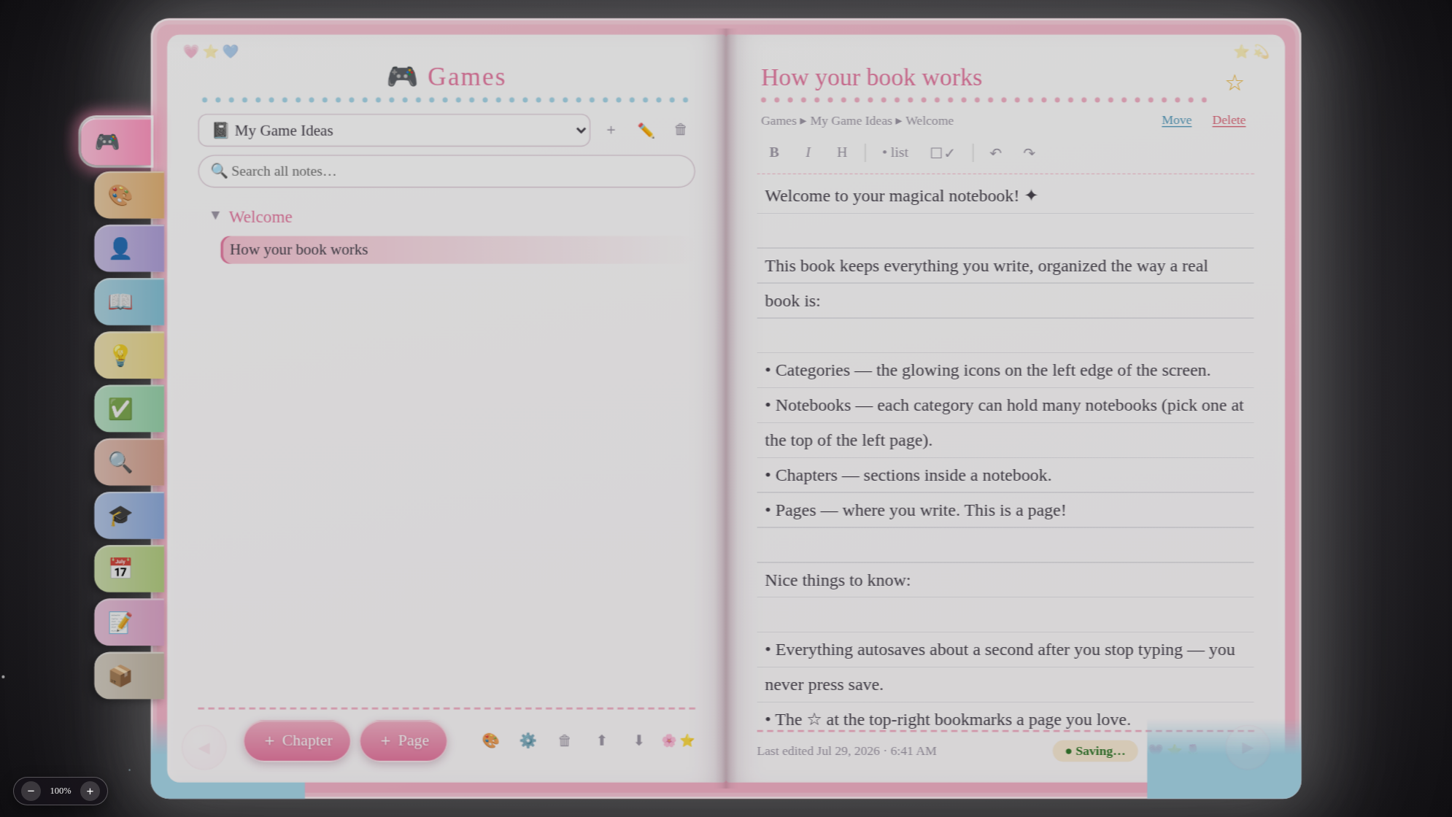Open the art palette category tab
This screenshot has width=1452, height=817.
point(129,195)
